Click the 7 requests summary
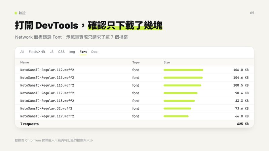Image resolution: width=269 pixels, height=151 pixels. click(29, 124)
